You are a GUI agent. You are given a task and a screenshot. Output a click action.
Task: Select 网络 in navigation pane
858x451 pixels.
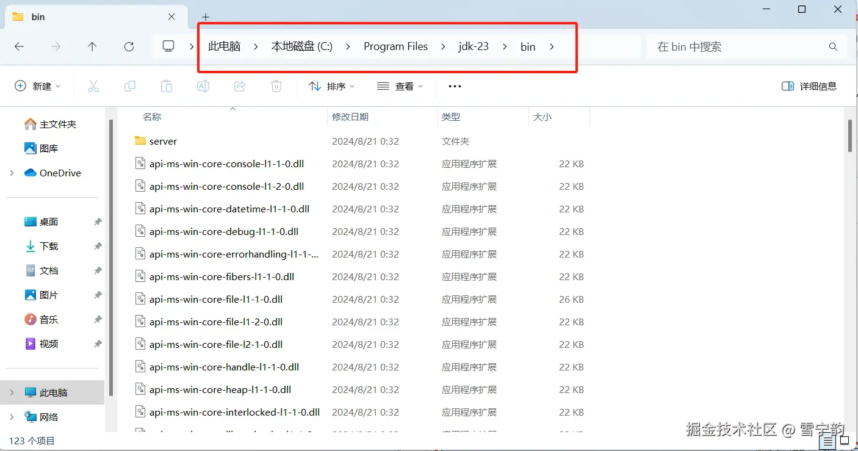click(x=41, y=417)
